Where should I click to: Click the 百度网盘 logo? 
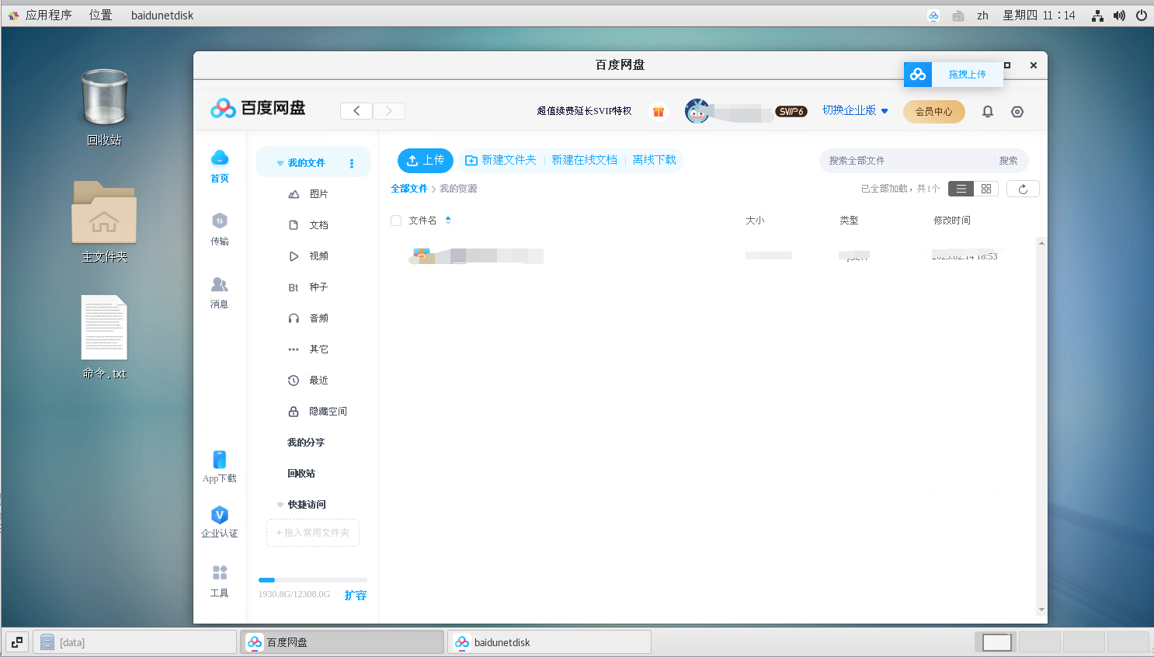[x=258, y=108]
